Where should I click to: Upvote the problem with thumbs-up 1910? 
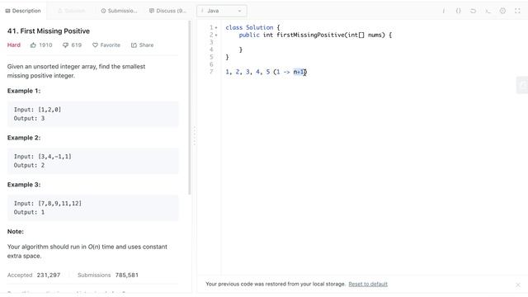point(41,45)
